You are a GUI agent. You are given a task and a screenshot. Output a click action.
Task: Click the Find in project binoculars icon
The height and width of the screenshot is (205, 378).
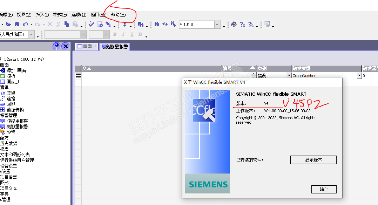pos(157,24)
